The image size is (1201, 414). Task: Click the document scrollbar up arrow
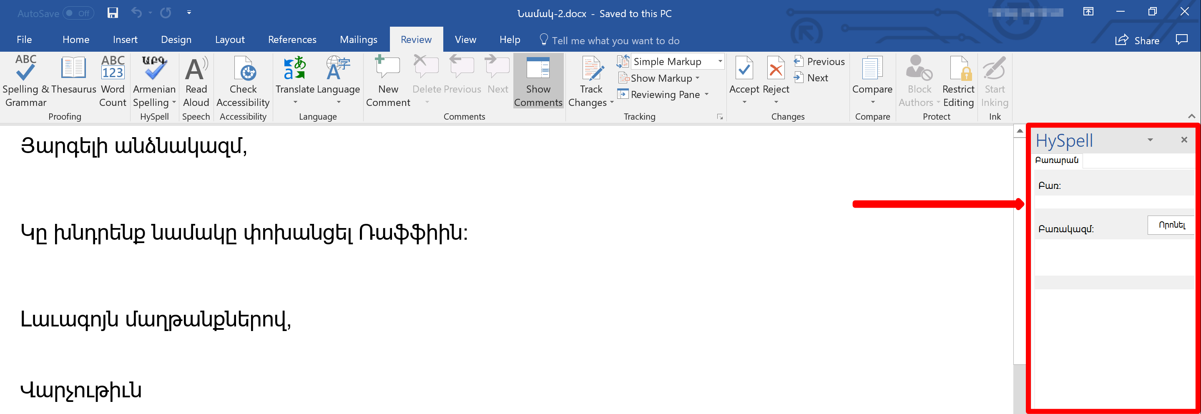pos(1020,131)
